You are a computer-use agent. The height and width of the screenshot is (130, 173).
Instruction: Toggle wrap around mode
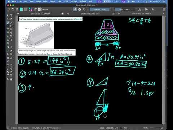tap(153, 9)
